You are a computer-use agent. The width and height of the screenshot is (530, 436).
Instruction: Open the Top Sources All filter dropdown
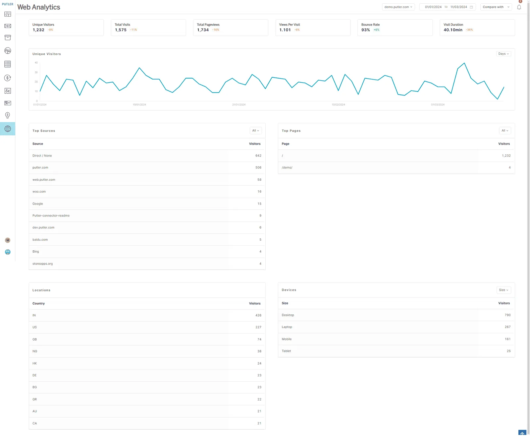256,131
